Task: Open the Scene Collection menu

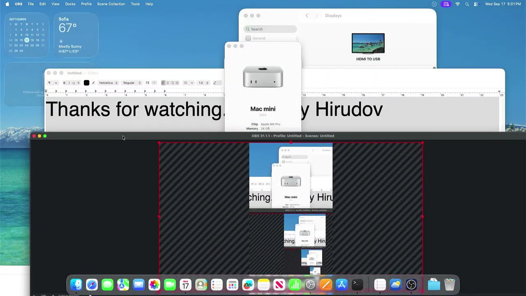Action: [111, 4]
